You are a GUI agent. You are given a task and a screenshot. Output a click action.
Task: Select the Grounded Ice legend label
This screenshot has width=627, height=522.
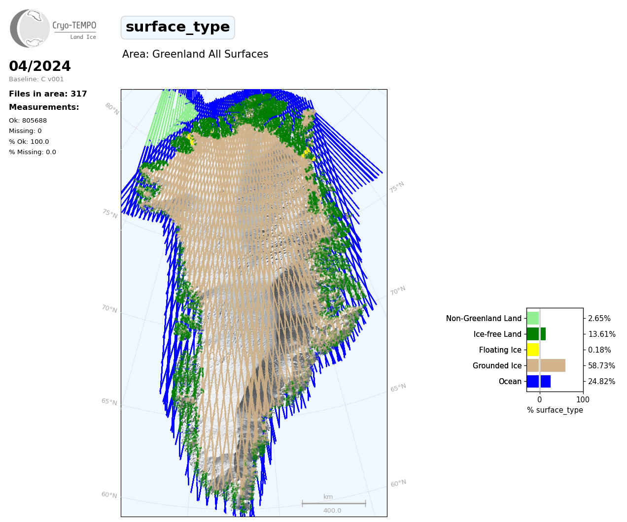497,366
